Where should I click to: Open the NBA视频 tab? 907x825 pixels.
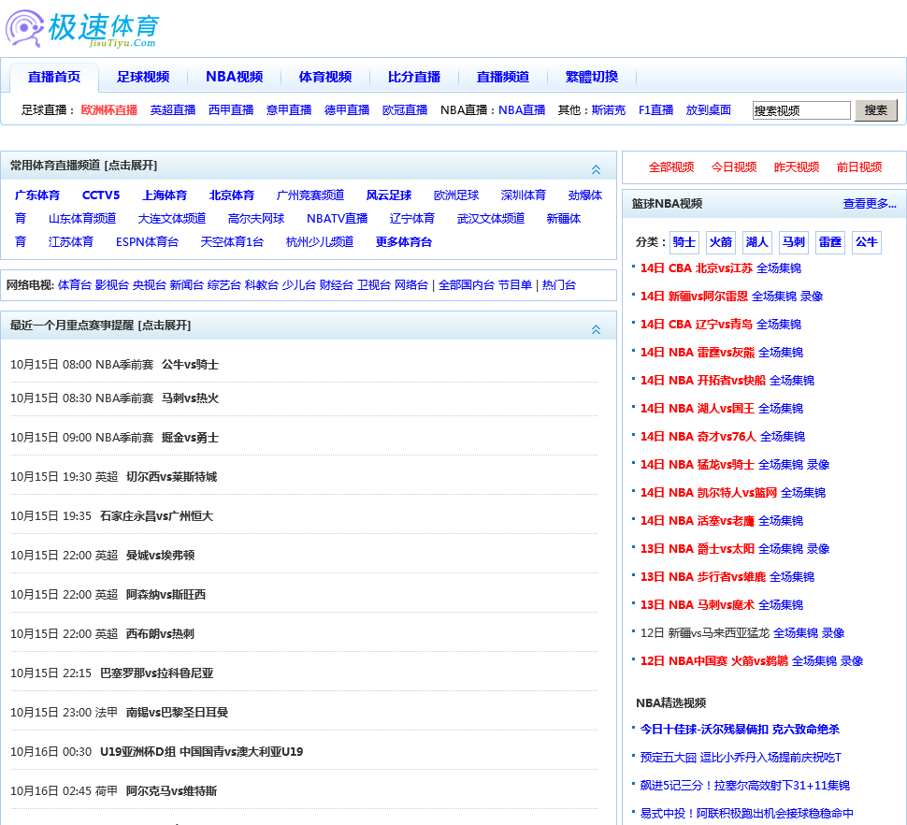[x=235, y=77]
